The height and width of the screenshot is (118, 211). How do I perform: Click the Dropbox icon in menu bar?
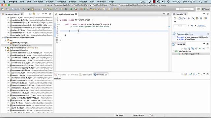[x=150, y=2]
